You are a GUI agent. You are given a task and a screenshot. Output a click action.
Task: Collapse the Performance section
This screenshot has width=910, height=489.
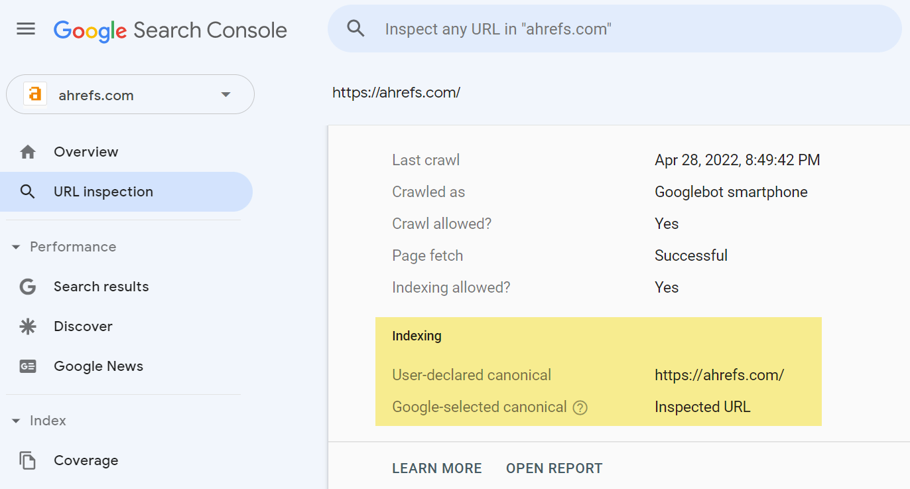coord(15,246)
